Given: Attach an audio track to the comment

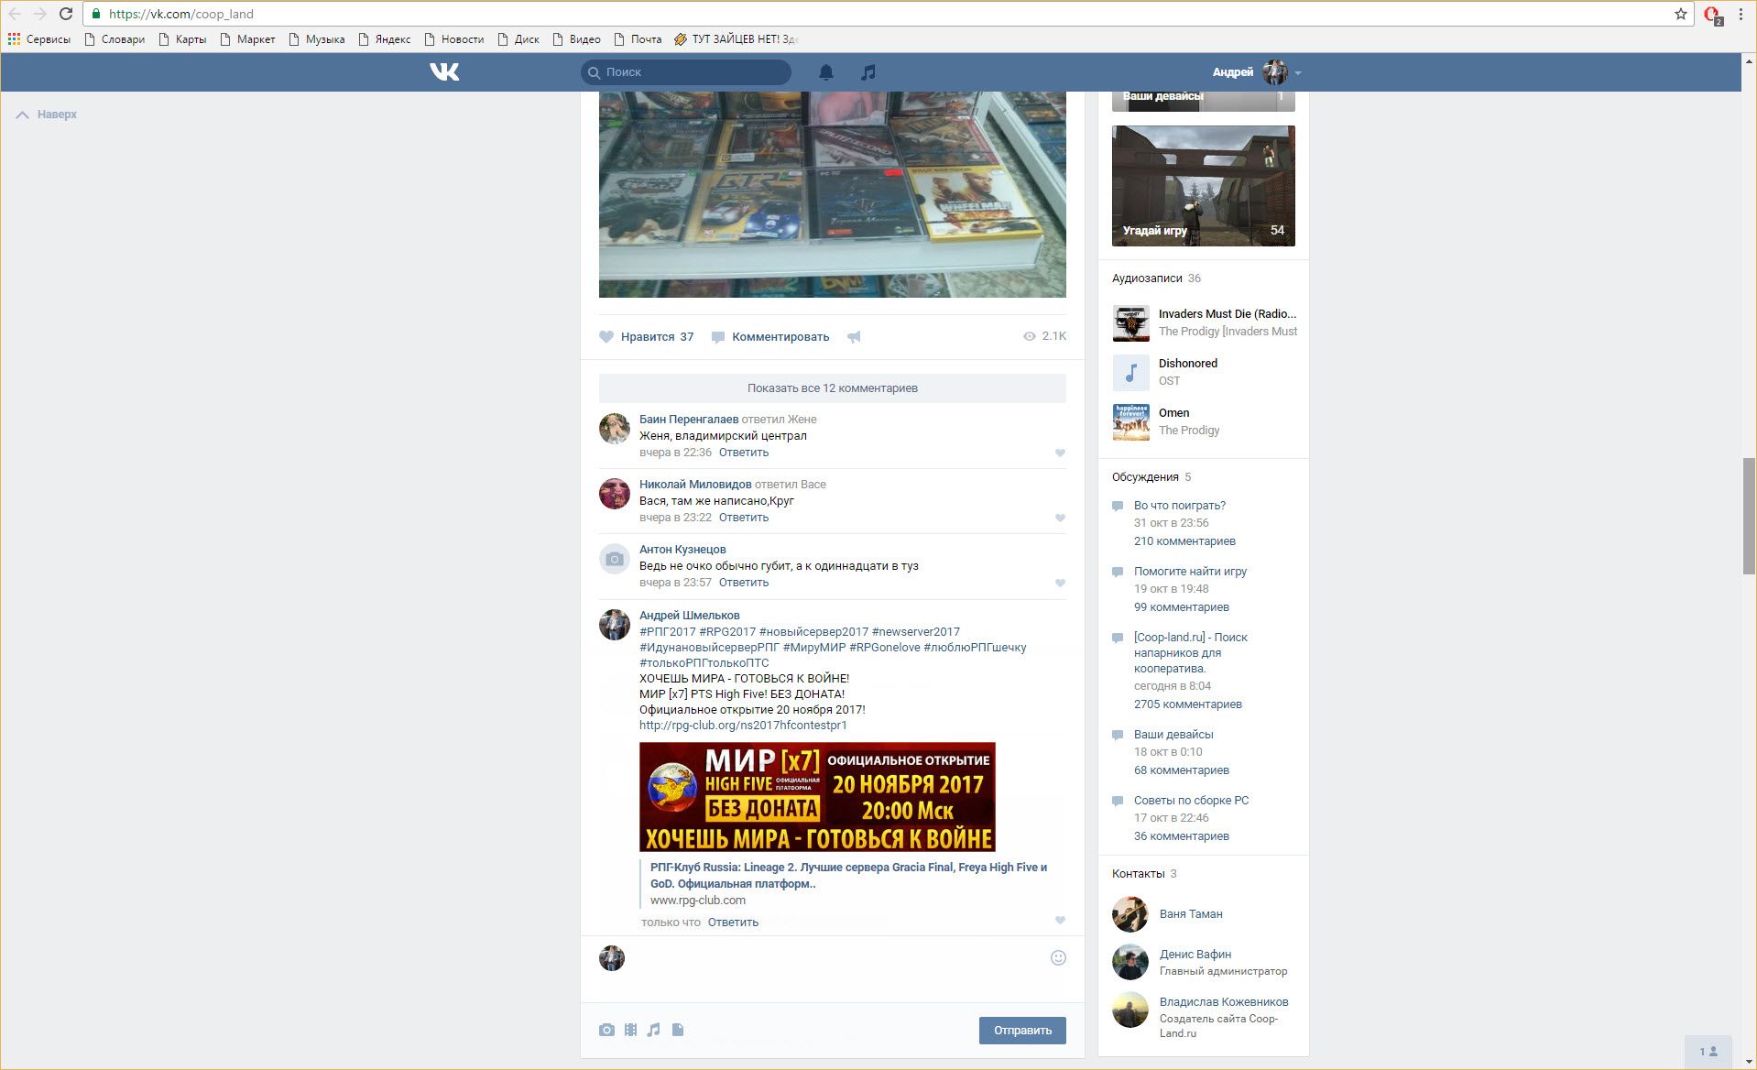Looking at the screenshot, I should pyautogui.click(x=653, y=1030).
